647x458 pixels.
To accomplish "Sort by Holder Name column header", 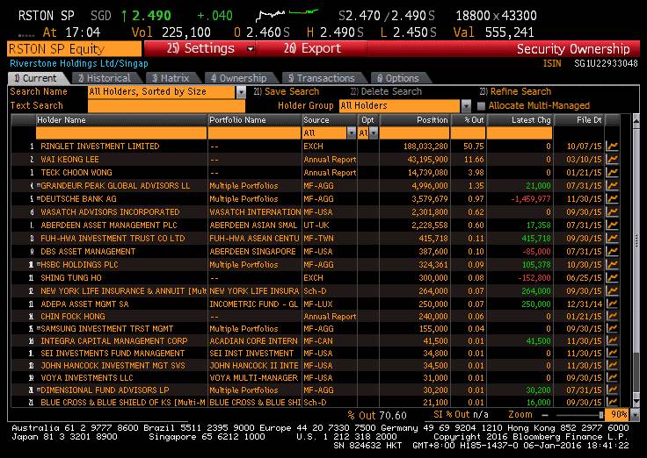I will [121, 120].
